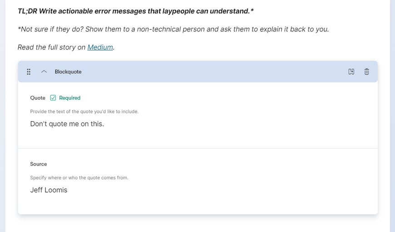Click the blank area below the Blockquote card

[x=198, y=224]
